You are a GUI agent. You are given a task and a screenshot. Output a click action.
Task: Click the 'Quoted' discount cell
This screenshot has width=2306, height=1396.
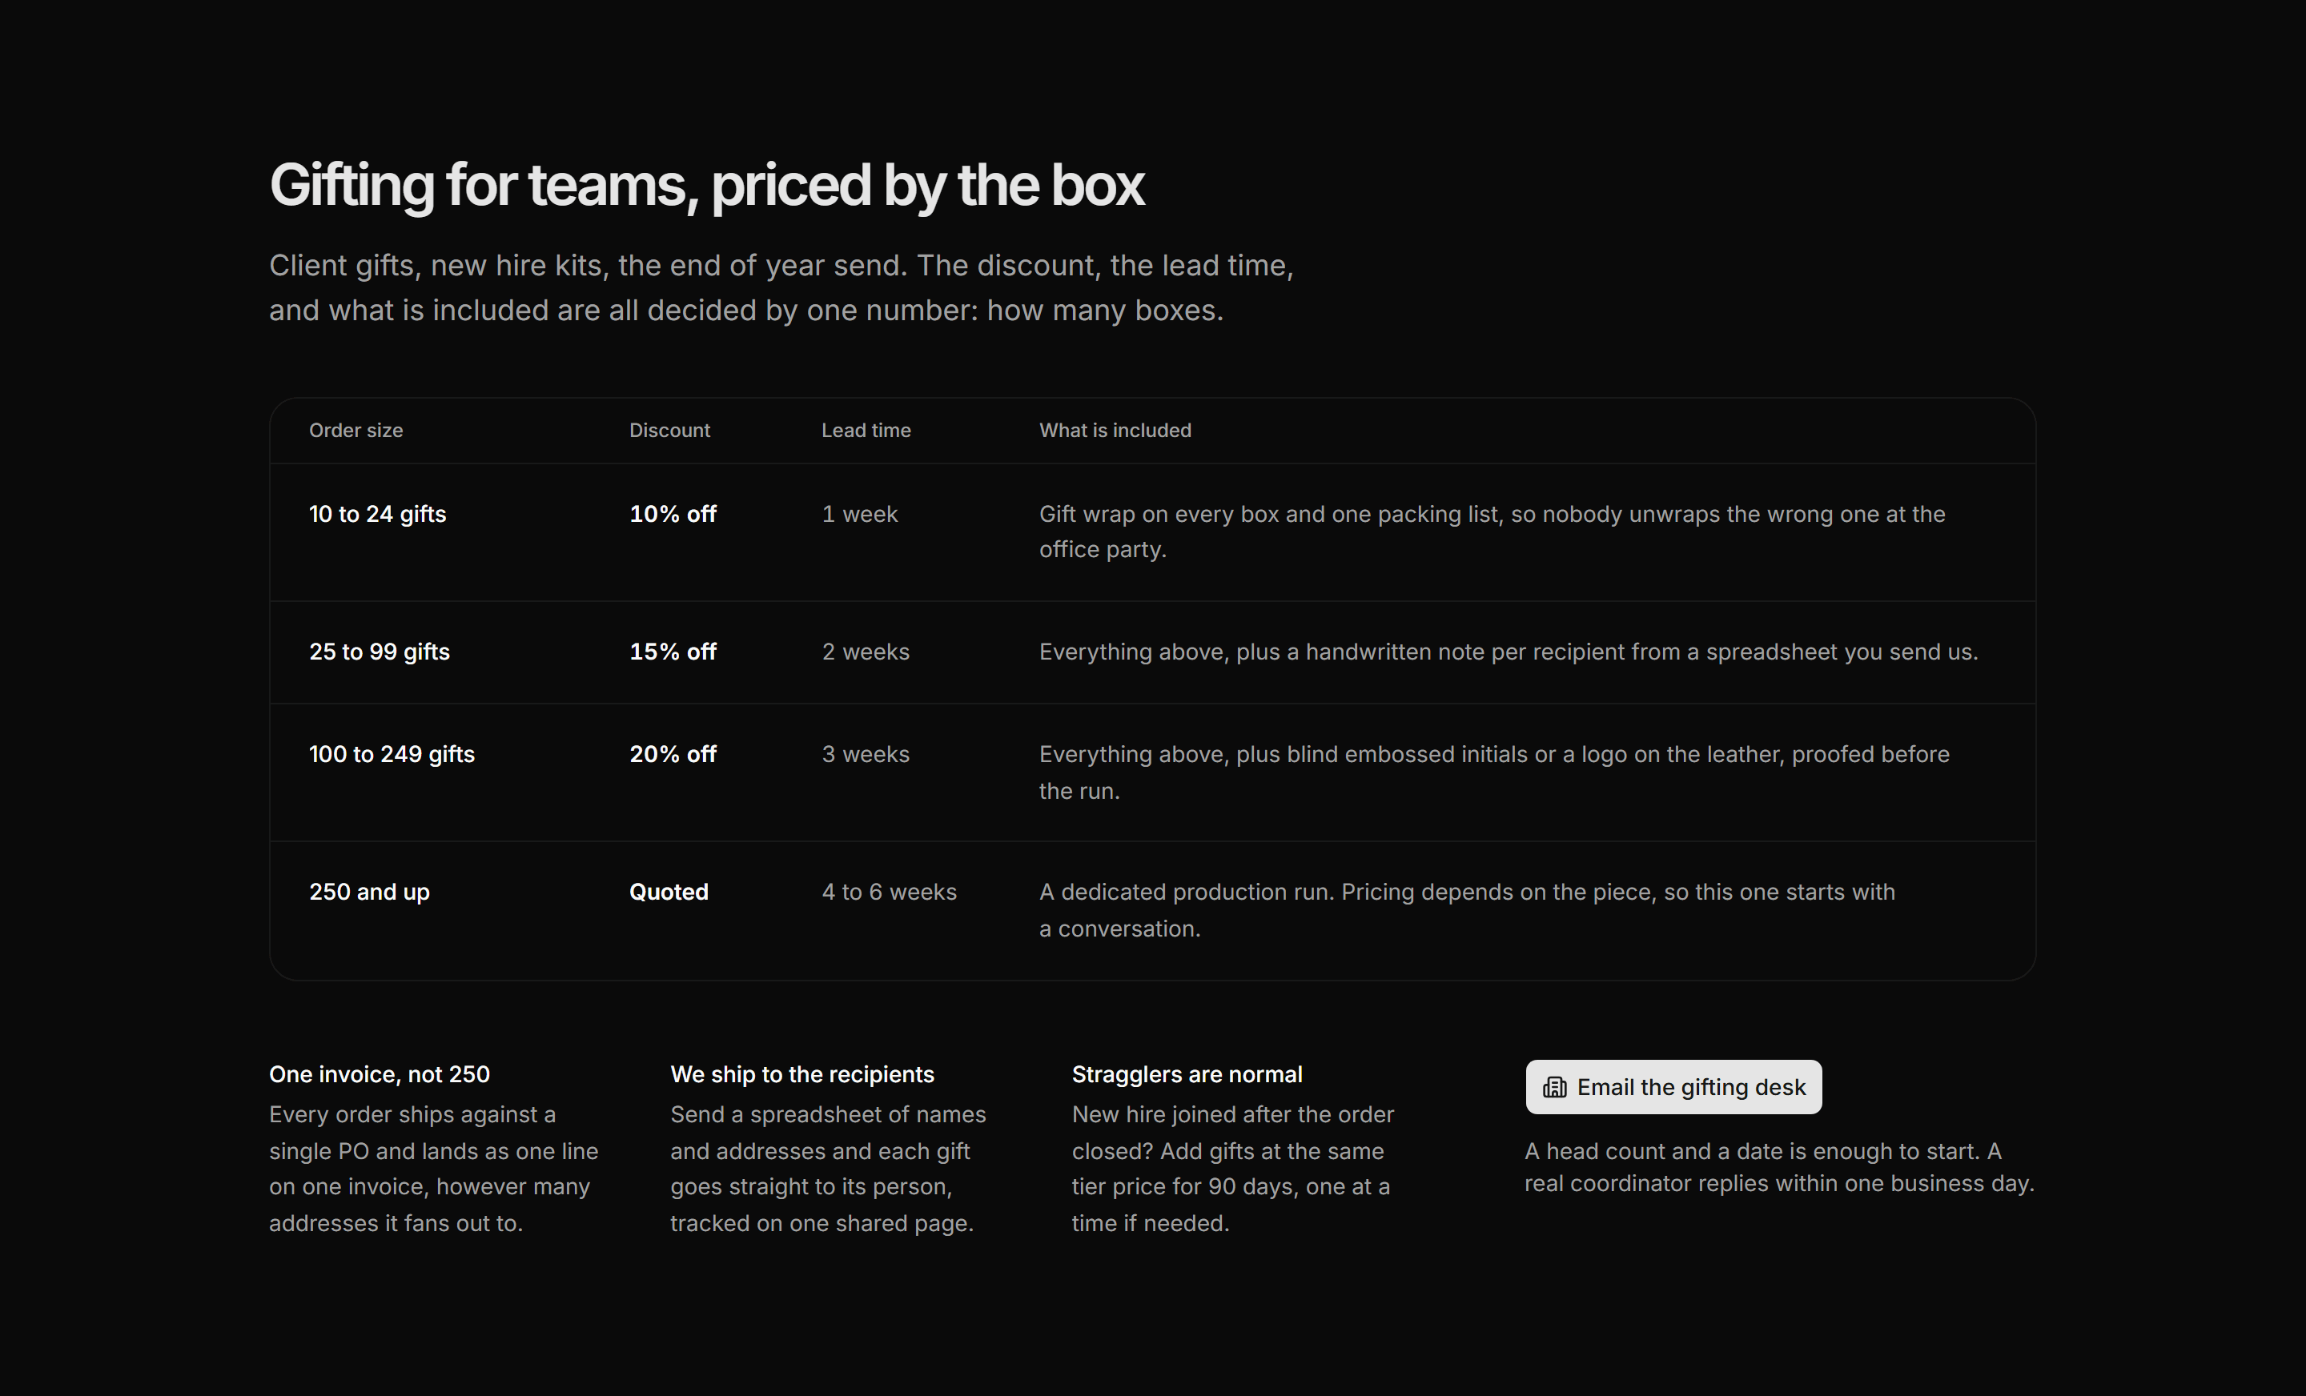[x=669, y=892]
